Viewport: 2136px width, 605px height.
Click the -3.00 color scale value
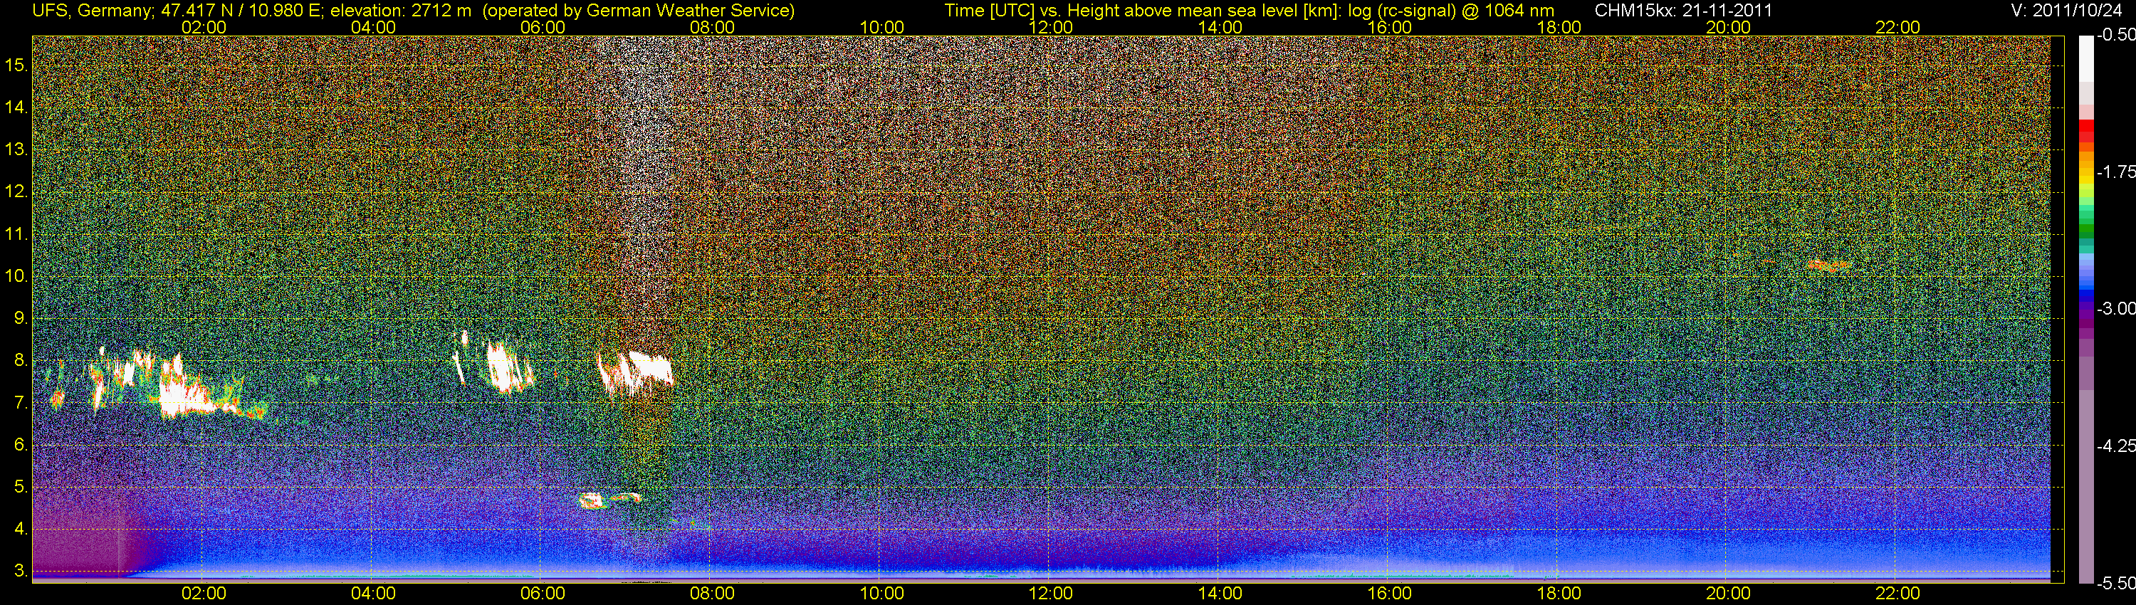(2115, 308)
